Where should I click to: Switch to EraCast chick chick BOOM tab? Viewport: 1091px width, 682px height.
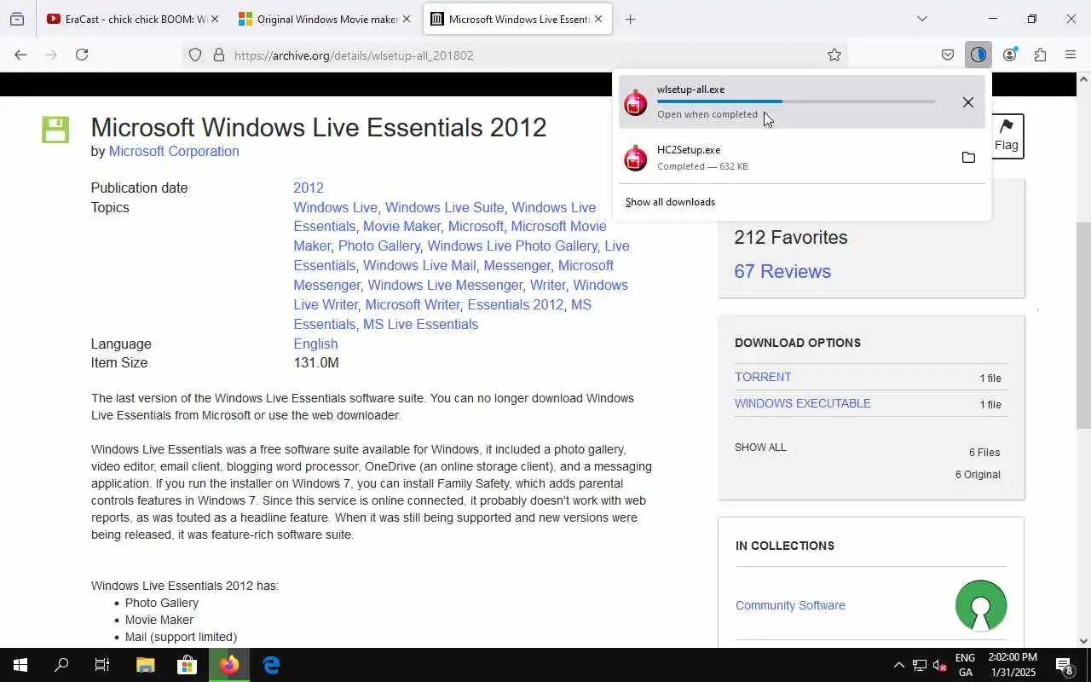(x=132, y=19)
